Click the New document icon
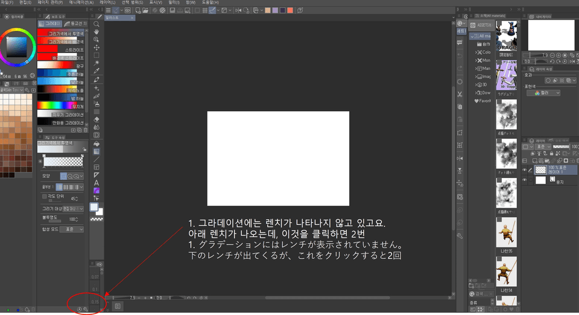 tap(138, 10)
